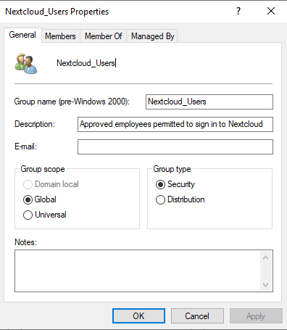The height and width of the screenshot is (330, 287).
Task: Click the group users icon
Action: pos(26,64)
